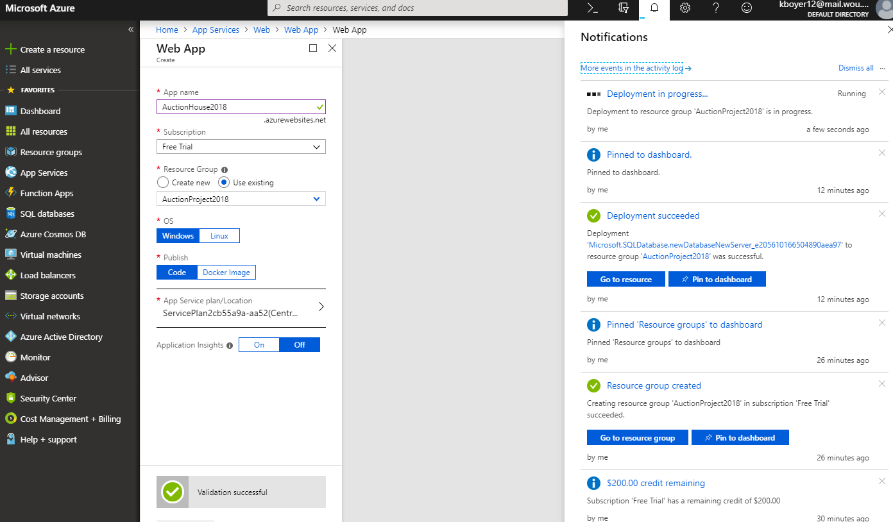Screen dimensions: 893x522
Task: Open the Deployment in progress notification
Action: 658,94
